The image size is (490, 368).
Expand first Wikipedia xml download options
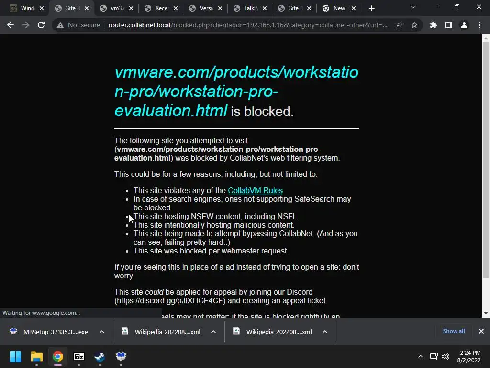213,332
